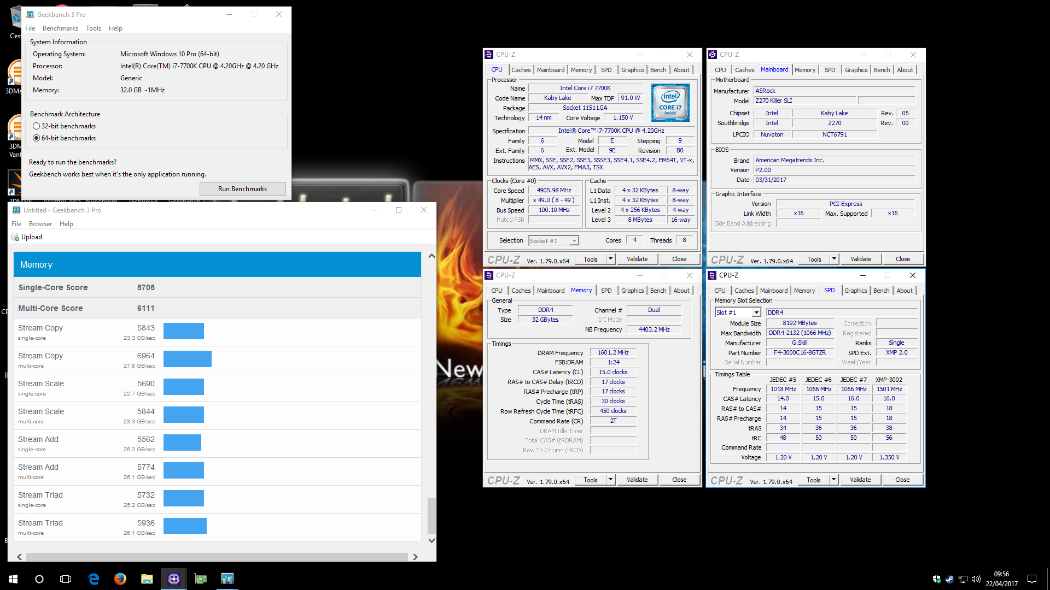
Task: Click CPU-Z title icon in CPU tab window
Action: (x=489, y=55)
